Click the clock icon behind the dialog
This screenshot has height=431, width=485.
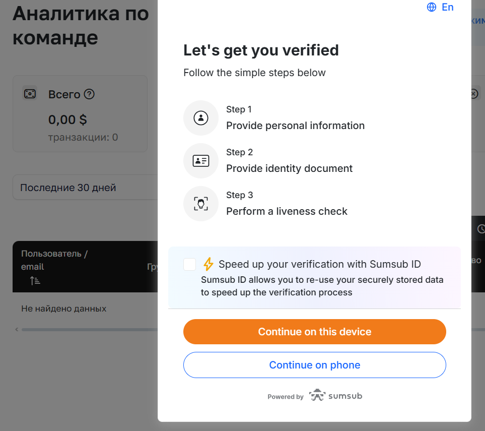(481, 229)
